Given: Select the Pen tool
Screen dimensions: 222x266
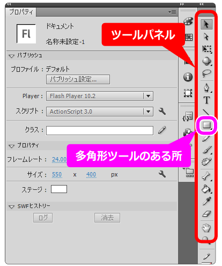Looking at the screenshot, I should pyautogui.click(x=207, y=88).
